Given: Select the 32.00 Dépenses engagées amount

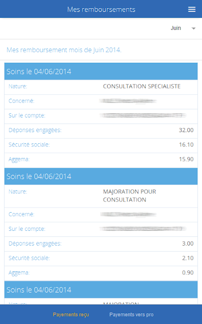Looking at the screenshot, I should pyautogui.click(x=186, y=130).
